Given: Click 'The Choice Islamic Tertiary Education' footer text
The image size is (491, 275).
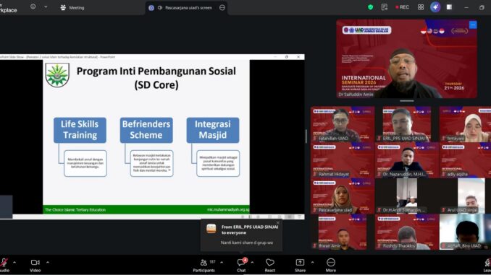Looking at the screenshot, I should point(75,210).
